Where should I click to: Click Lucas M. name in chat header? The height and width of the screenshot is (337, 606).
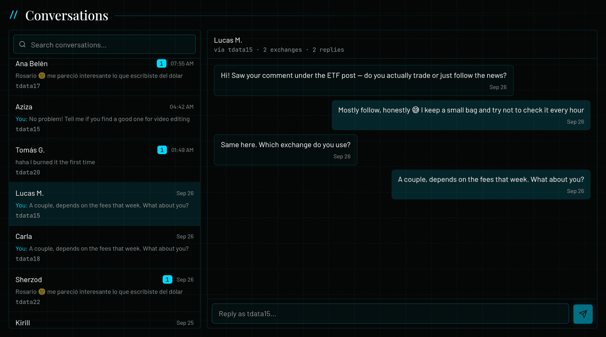[x=228, y=40]
